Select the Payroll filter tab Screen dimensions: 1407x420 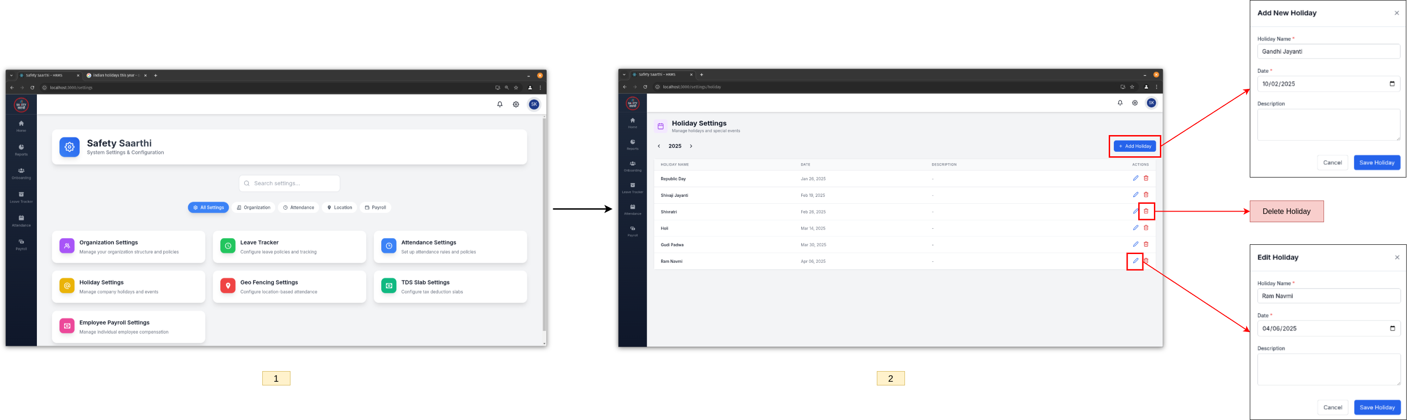tap(375, 207)
